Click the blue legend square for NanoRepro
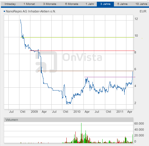 [4, 11]
